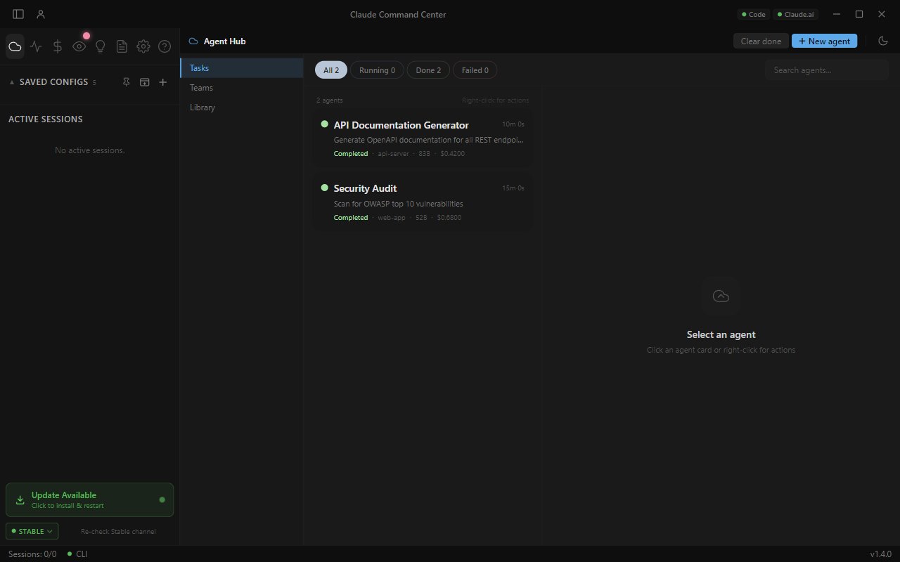900x562 pixels.
Task: Click the Clear done button
Action: [761, 41]
